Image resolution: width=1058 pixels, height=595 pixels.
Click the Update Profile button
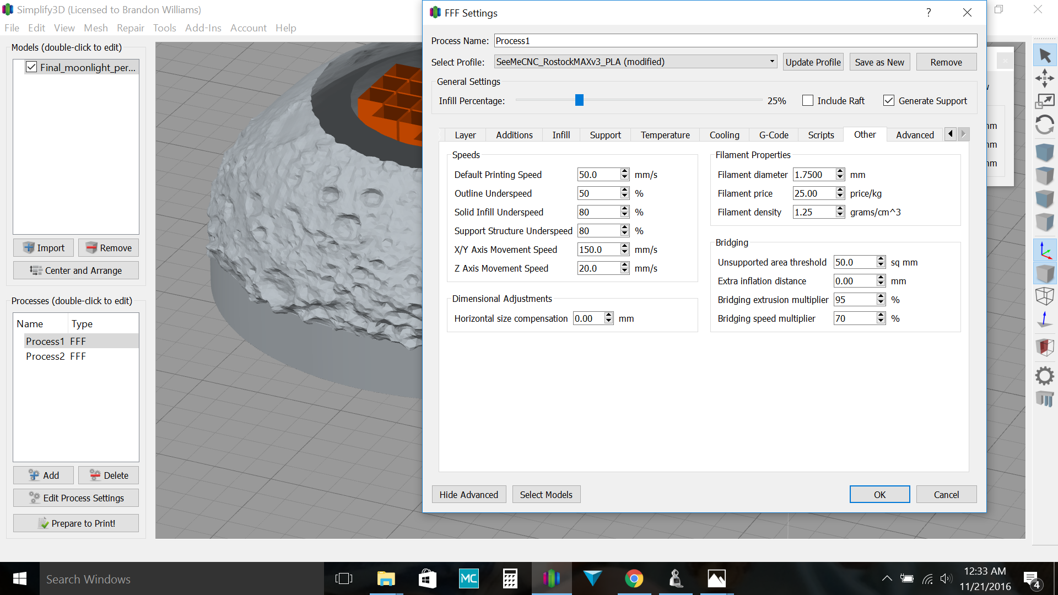coord(813,62)
